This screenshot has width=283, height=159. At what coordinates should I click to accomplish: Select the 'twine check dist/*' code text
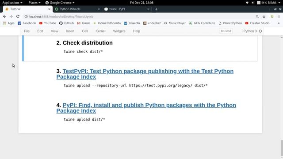pyautogui.click(x=83, y=52)
